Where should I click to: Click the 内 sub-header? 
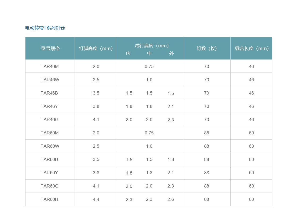pyautogui.click(x=128, y=53)
